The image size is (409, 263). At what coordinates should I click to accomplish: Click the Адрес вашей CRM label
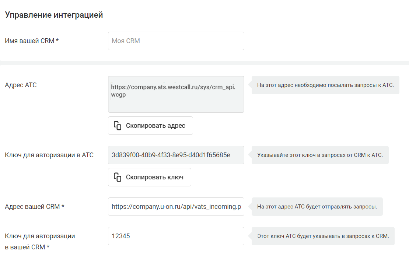click(34, 207)
